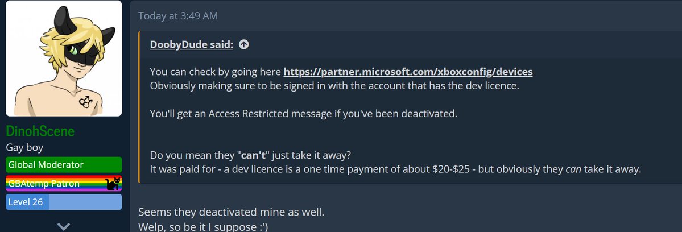Click the "Welp, so be it I suppose" line

(203, 227)
